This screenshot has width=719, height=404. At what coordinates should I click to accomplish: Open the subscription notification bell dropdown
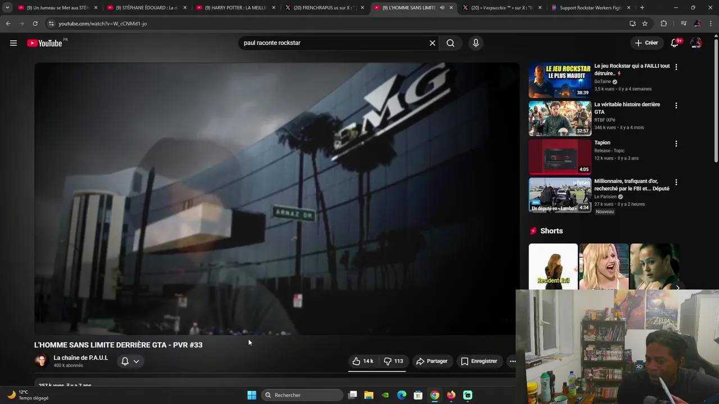130,361
